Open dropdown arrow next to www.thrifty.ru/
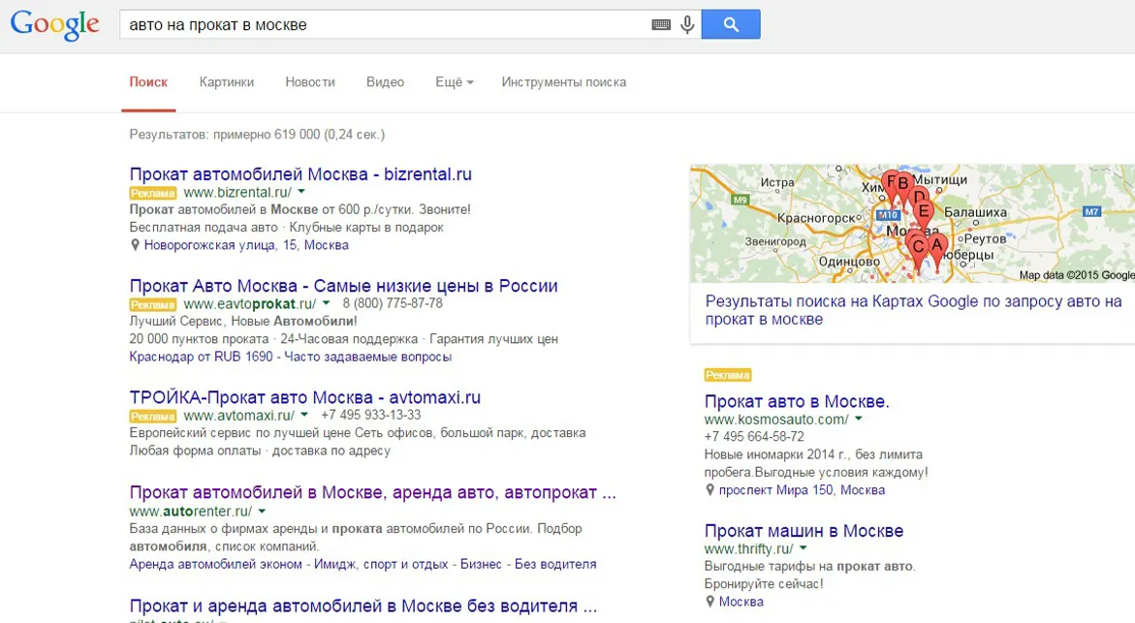 coord(803,547)
